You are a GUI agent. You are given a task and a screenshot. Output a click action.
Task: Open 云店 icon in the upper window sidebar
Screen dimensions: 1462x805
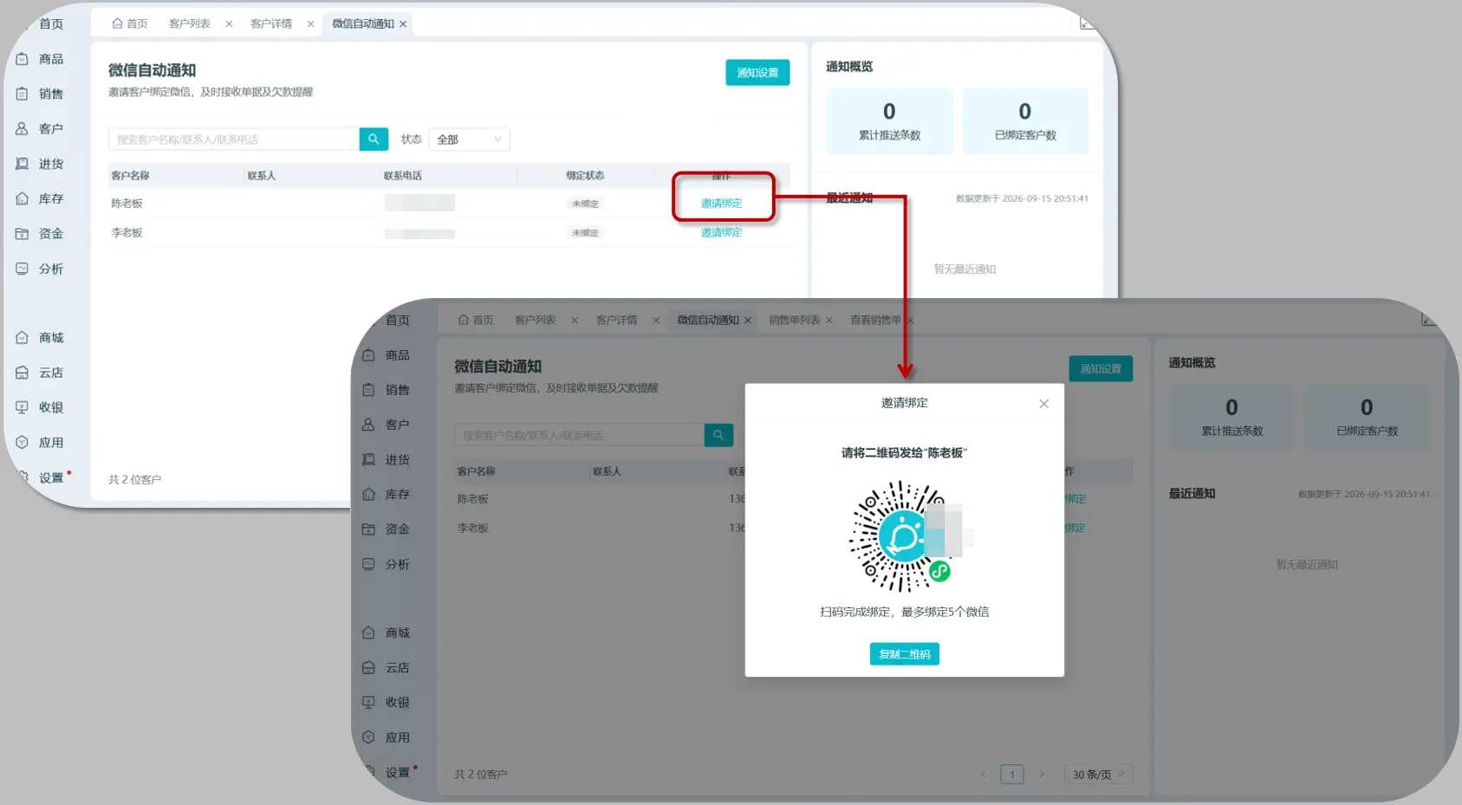tap(23, 373)
